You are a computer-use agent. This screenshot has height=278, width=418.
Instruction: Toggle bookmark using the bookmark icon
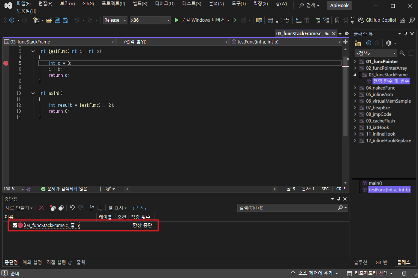point(337,20)
